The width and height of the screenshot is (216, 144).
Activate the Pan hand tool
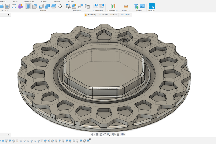[101, 134]
